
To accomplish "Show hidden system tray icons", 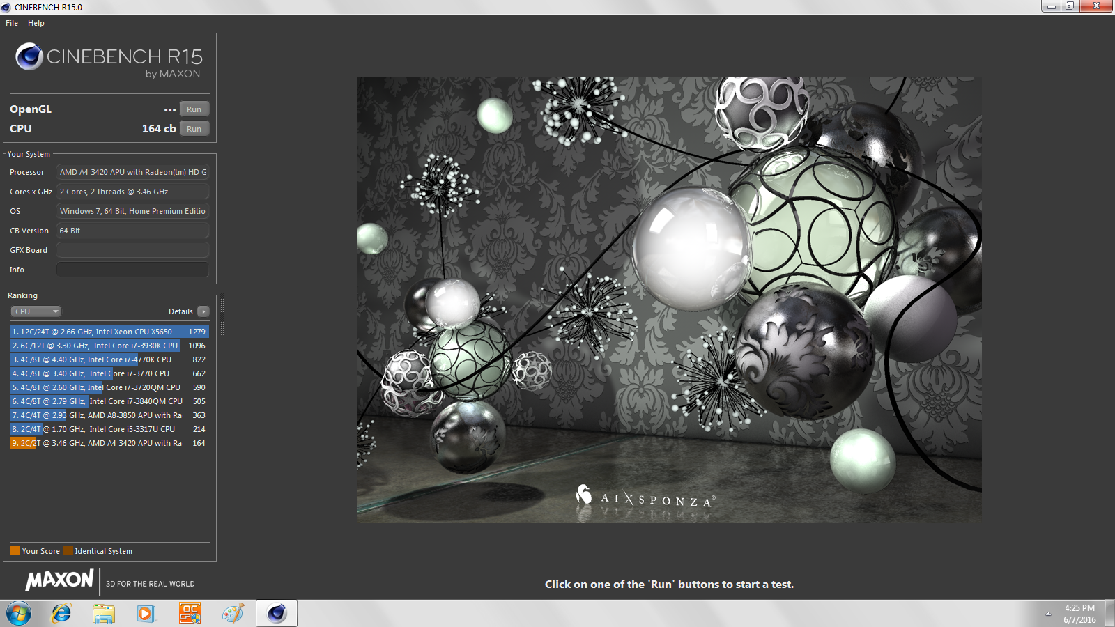I will (1048, 614).
